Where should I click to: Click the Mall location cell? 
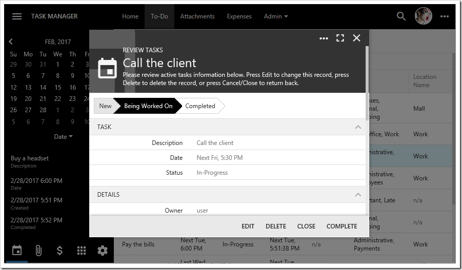[x=419, y=109]
